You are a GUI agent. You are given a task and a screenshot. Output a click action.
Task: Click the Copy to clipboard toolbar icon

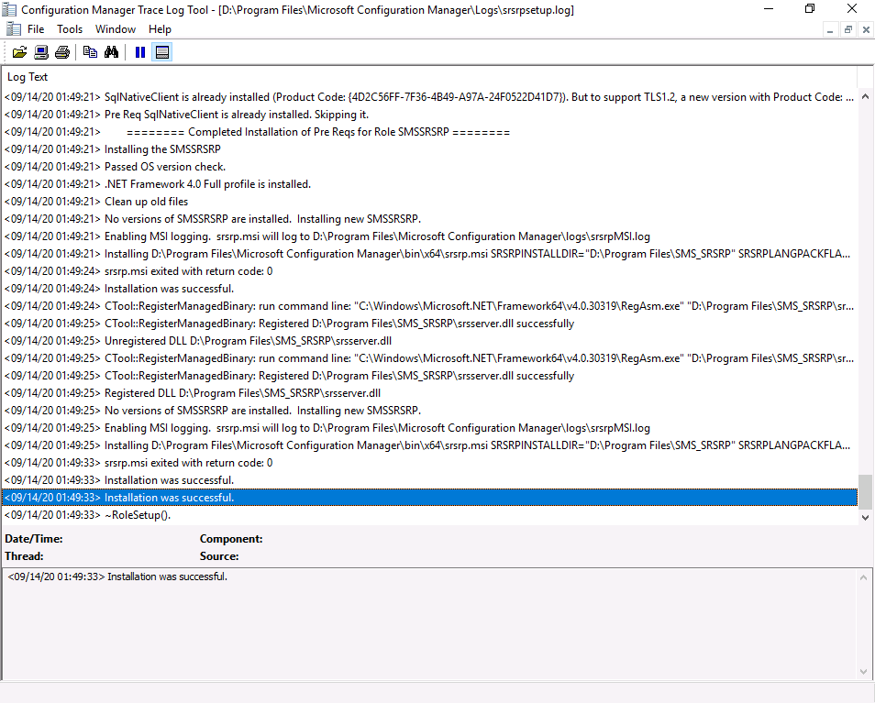90,52
